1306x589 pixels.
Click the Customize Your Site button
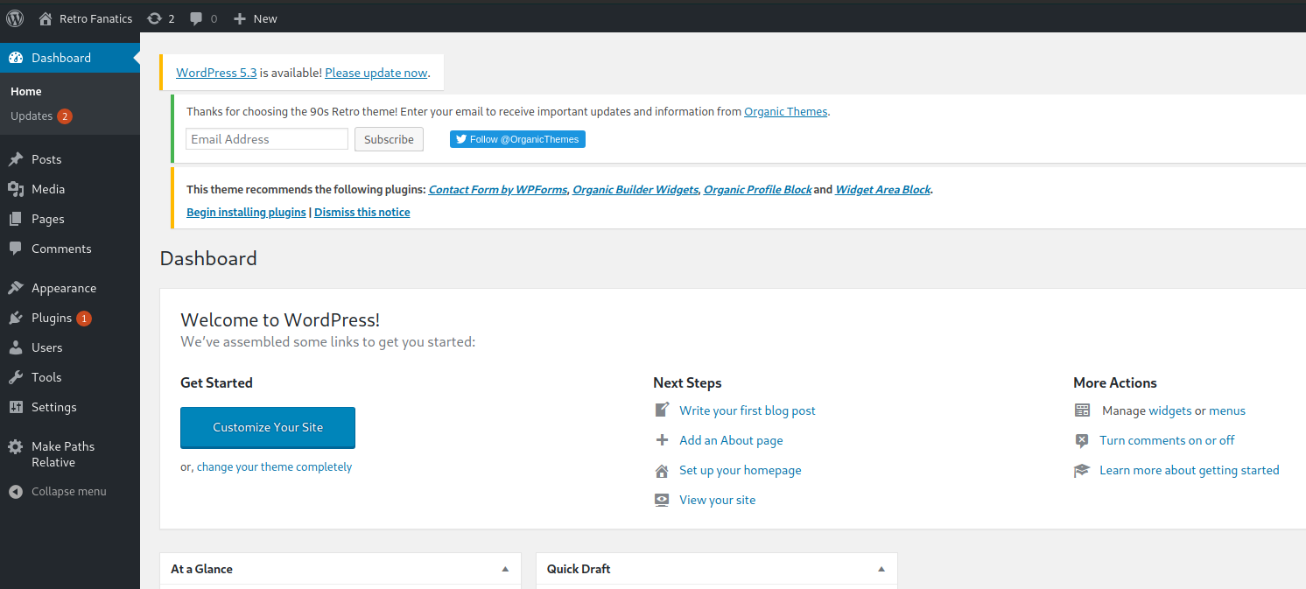click(x=267, y=428)
